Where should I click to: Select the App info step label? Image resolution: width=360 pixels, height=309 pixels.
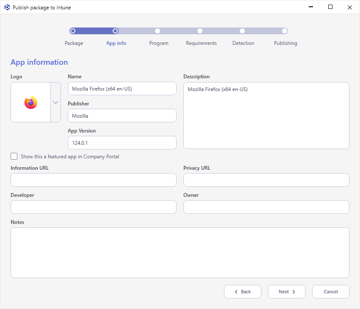[116, 43]
